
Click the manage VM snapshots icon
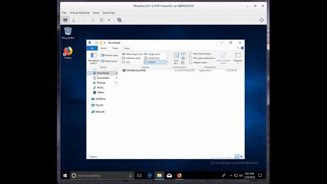click(x=119, y=20)
